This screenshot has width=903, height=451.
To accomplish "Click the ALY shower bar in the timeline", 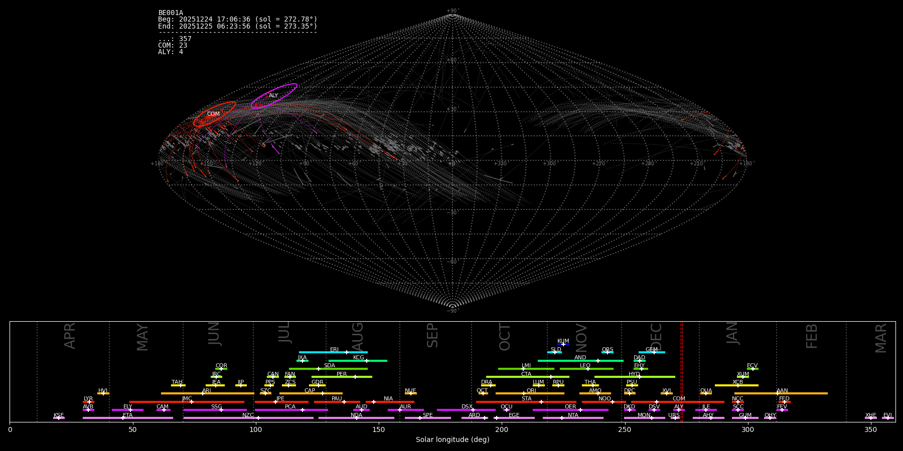I will (679, 410).
